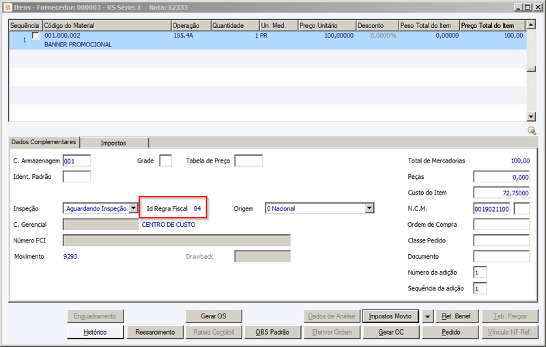Click the Impostos Movto button
The height and width of the screenshot is (347, 546).
point(390,316)
